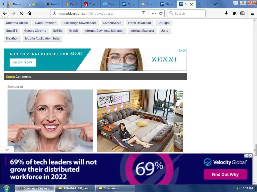Viewport: 257px width, 192px height.
Task: Select the first Old Version tab
Action: 129,4
